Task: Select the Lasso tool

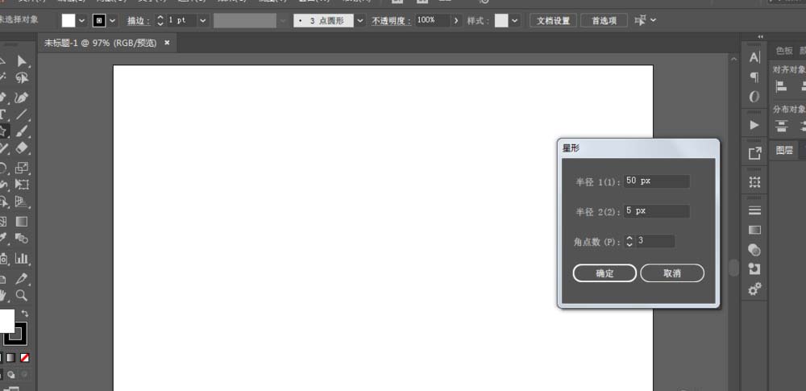Action: point(22,78)
